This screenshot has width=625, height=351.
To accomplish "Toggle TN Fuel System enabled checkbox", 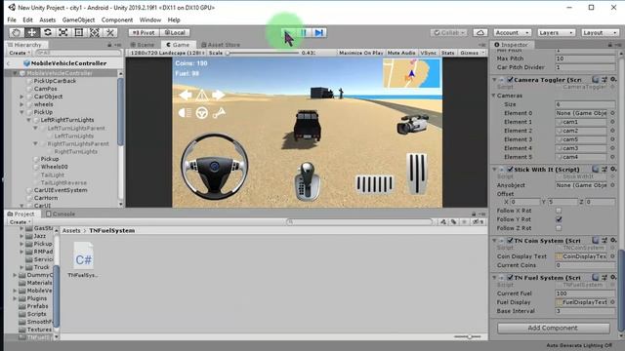I will [x=510, y=277].
